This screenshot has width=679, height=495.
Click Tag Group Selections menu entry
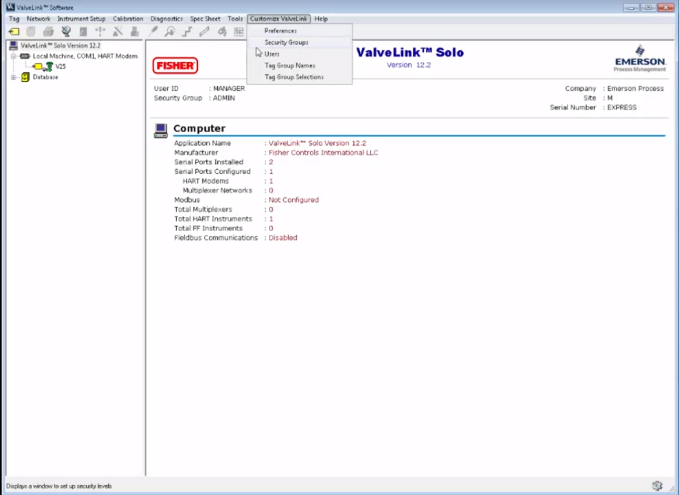tap(295, 77)
